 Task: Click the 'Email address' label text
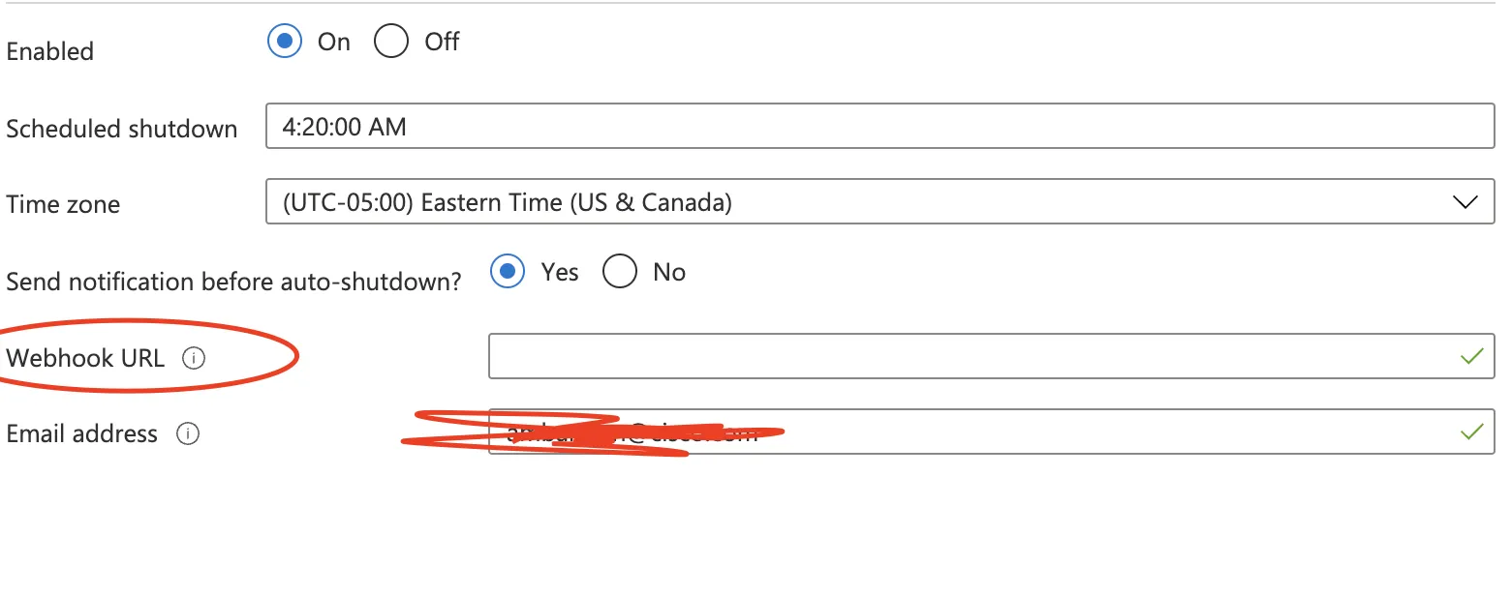pos(81,433)
